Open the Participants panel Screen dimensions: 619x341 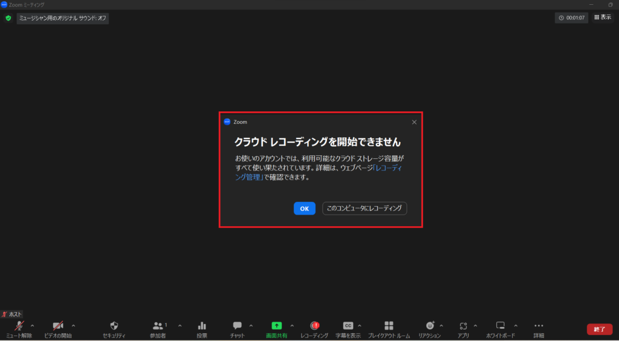[x=158, y=326]
